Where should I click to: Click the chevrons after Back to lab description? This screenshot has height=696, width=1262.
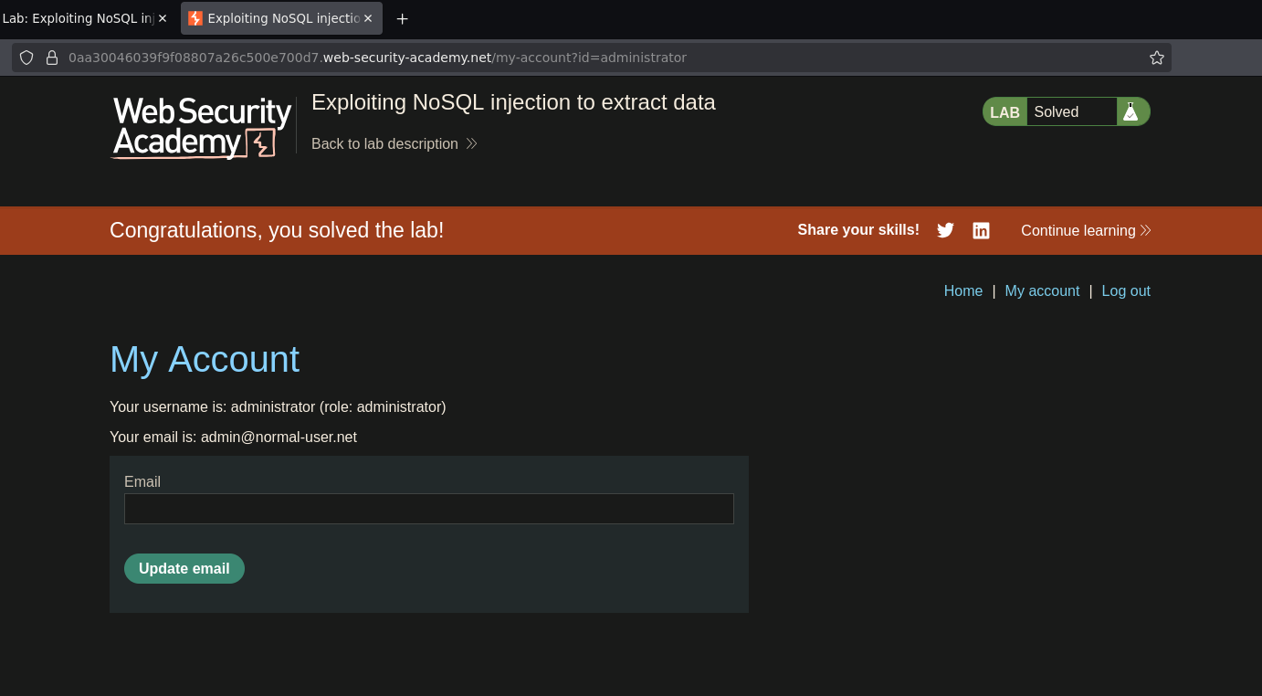pyautogui.click(x=471, y=143)
